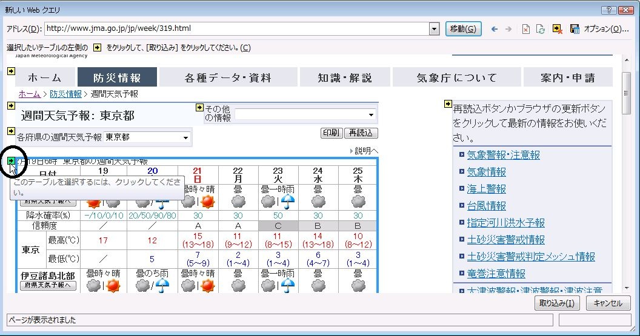Viewport: 640px width, 336px height.
Task: Open the 気象警報・注意報 link
Action: pyautogui.click(x=503, y=155)
